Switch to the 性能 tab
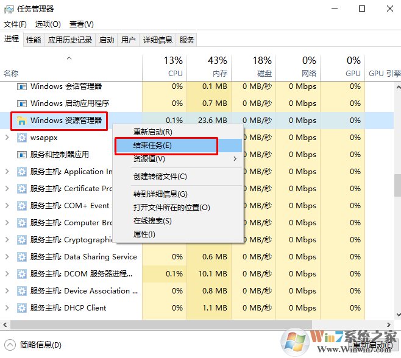Viewport: 401px width, 358px height. (x=34, y=40)
